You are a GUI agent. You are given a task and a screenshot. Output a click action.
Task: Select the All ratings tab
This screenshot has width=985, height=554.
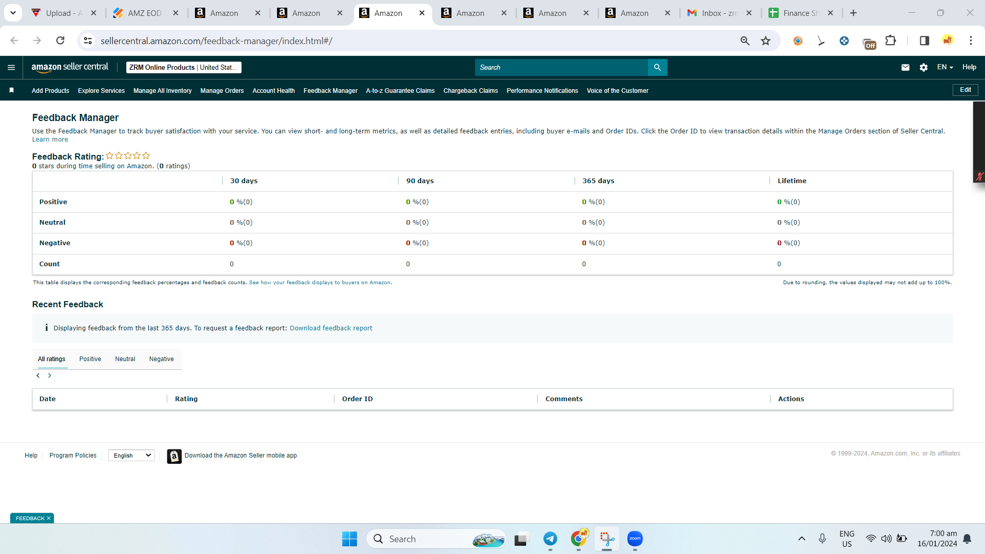52,359
